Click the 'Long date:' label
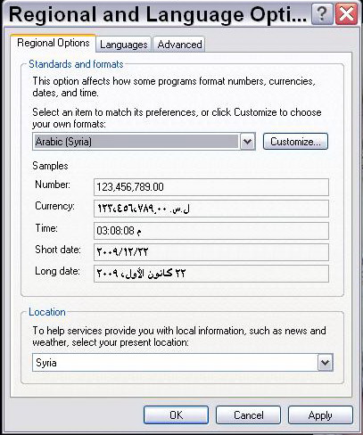This screenshot has height=435, width=363. click(57, 271)
